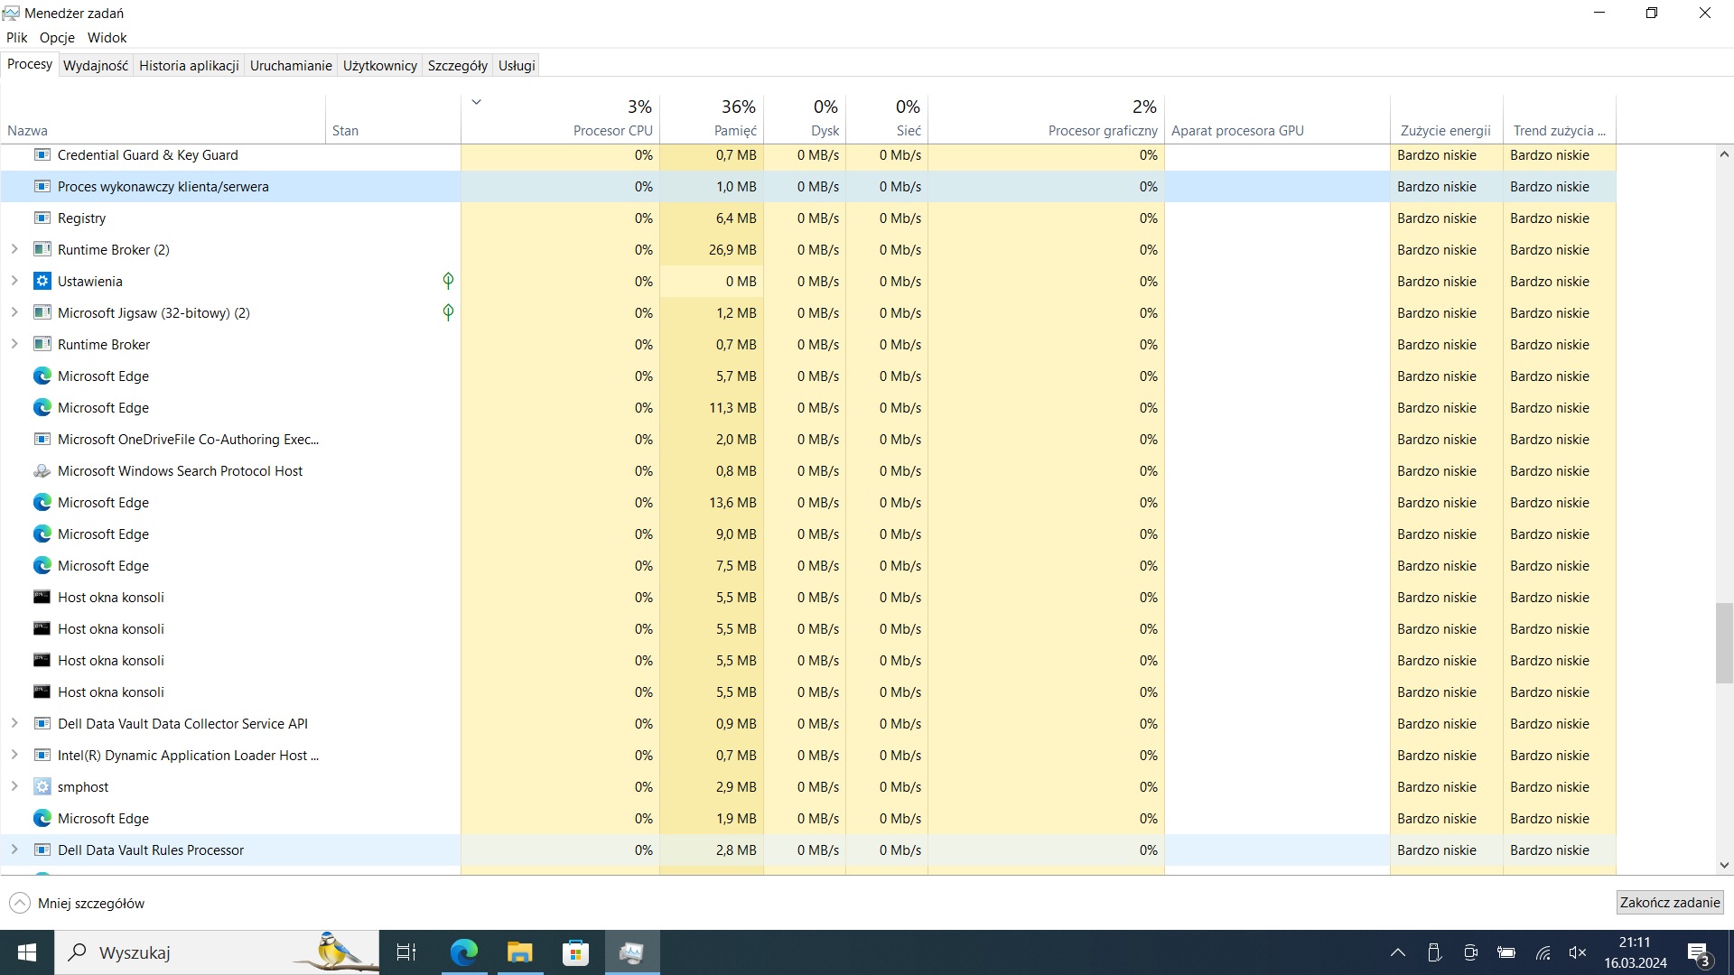Switch to the Wydajność tab
This screenshot has width=1734, height=975.
[x=96, y=65]
